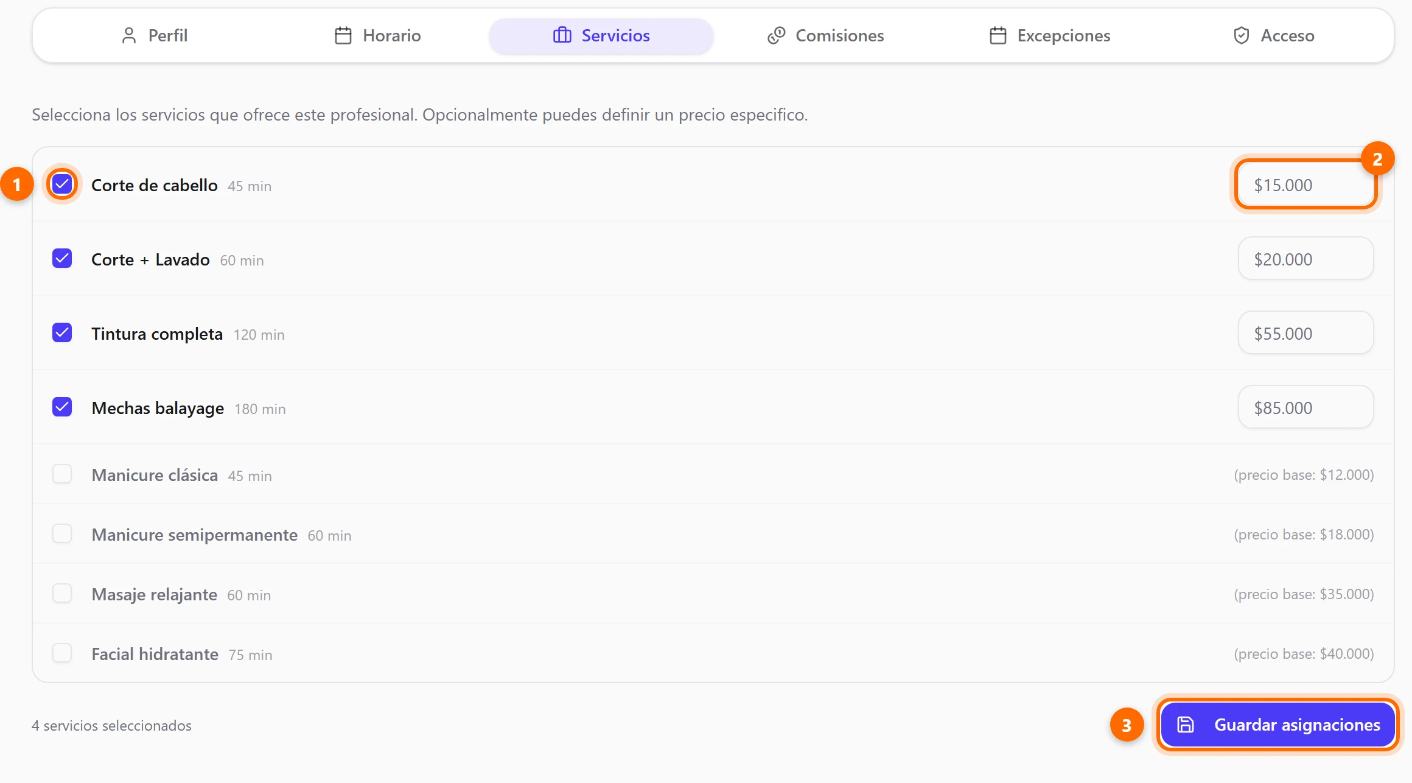Select the Servicios tab
1412x783 pixels.
coord(601,35)
